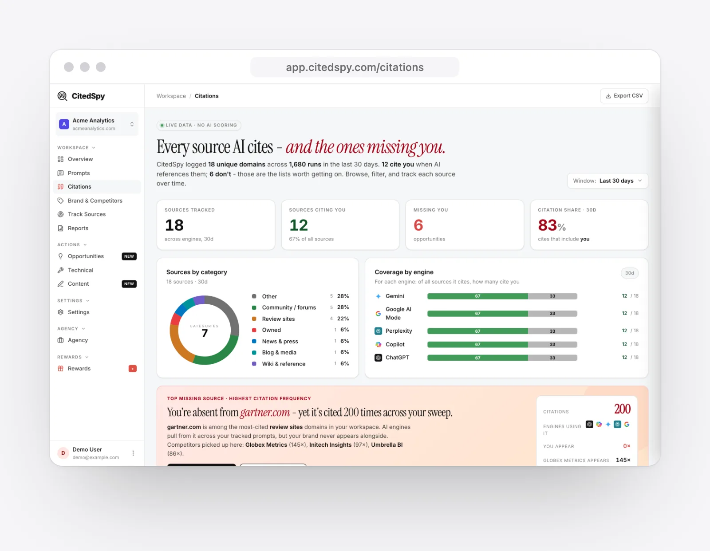This screenshot has width=710, height=551.
Task: Click the 30d badge in Coverage by engine
Action: (x=630, y=273)
